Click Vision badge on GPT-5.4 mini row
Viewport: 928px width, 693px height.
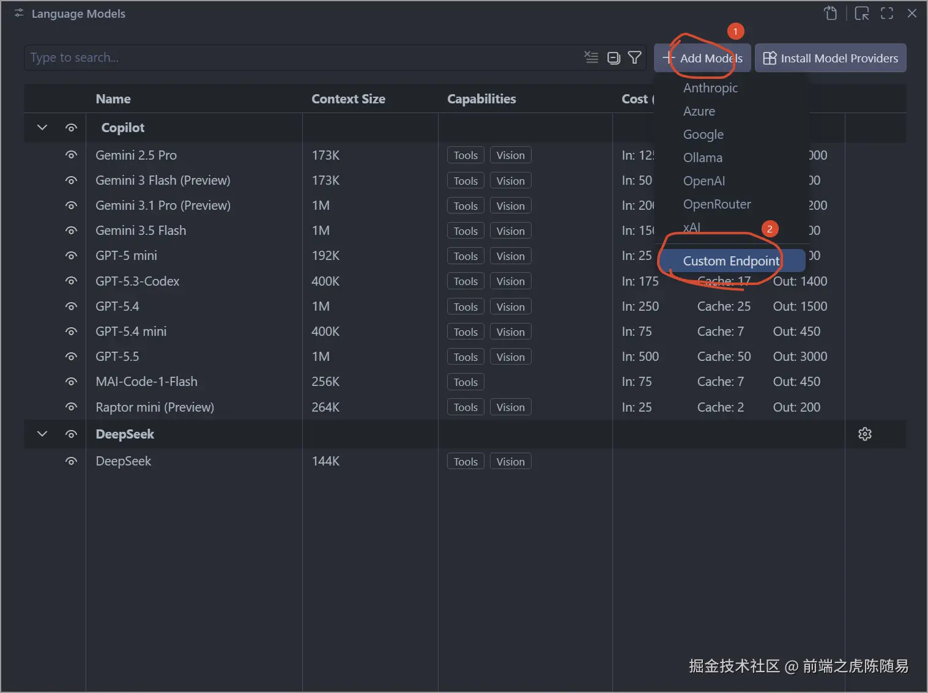pos(511,332)
